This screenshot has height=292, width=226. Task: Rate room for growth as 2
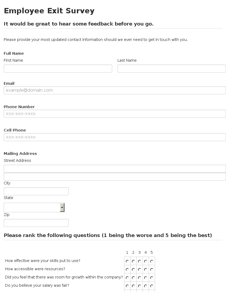click(133, 278)
